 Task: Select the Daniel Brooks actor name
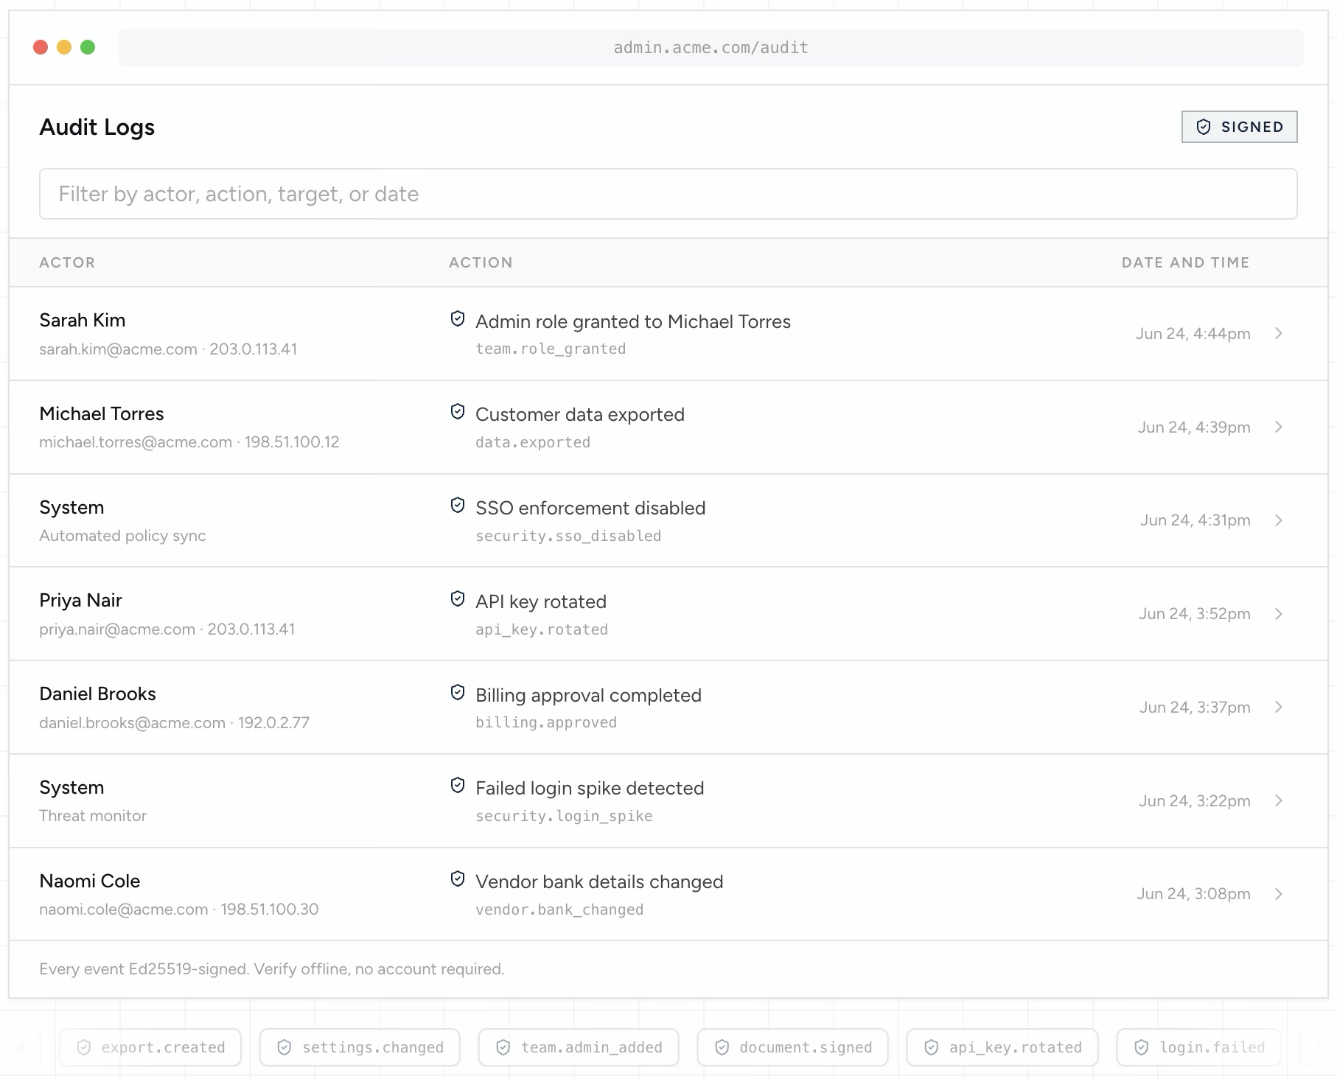coord(97,694)
